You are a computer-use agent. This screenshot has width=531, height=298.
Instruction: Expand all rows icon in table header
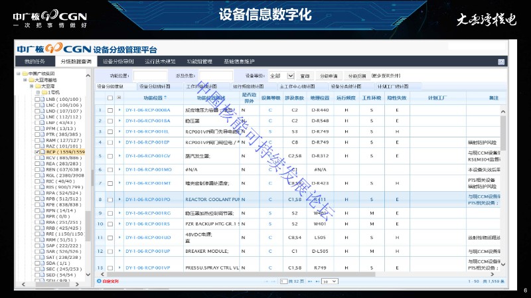pyautogui.click(x=119, y=98)
